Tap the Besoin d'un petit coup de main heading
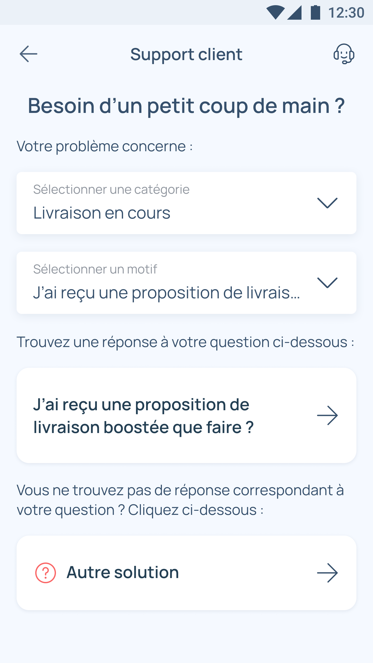 (x=187, y=106)
